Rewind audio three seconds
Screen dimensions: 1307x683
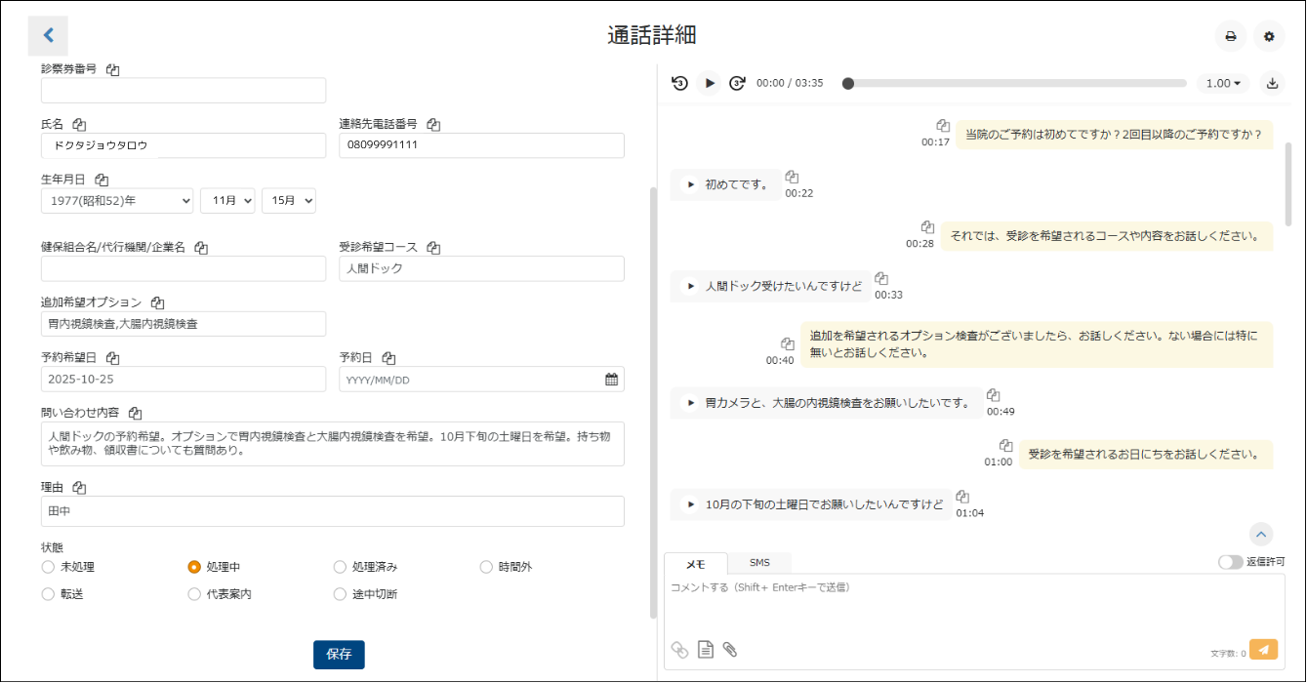point(680,83)
